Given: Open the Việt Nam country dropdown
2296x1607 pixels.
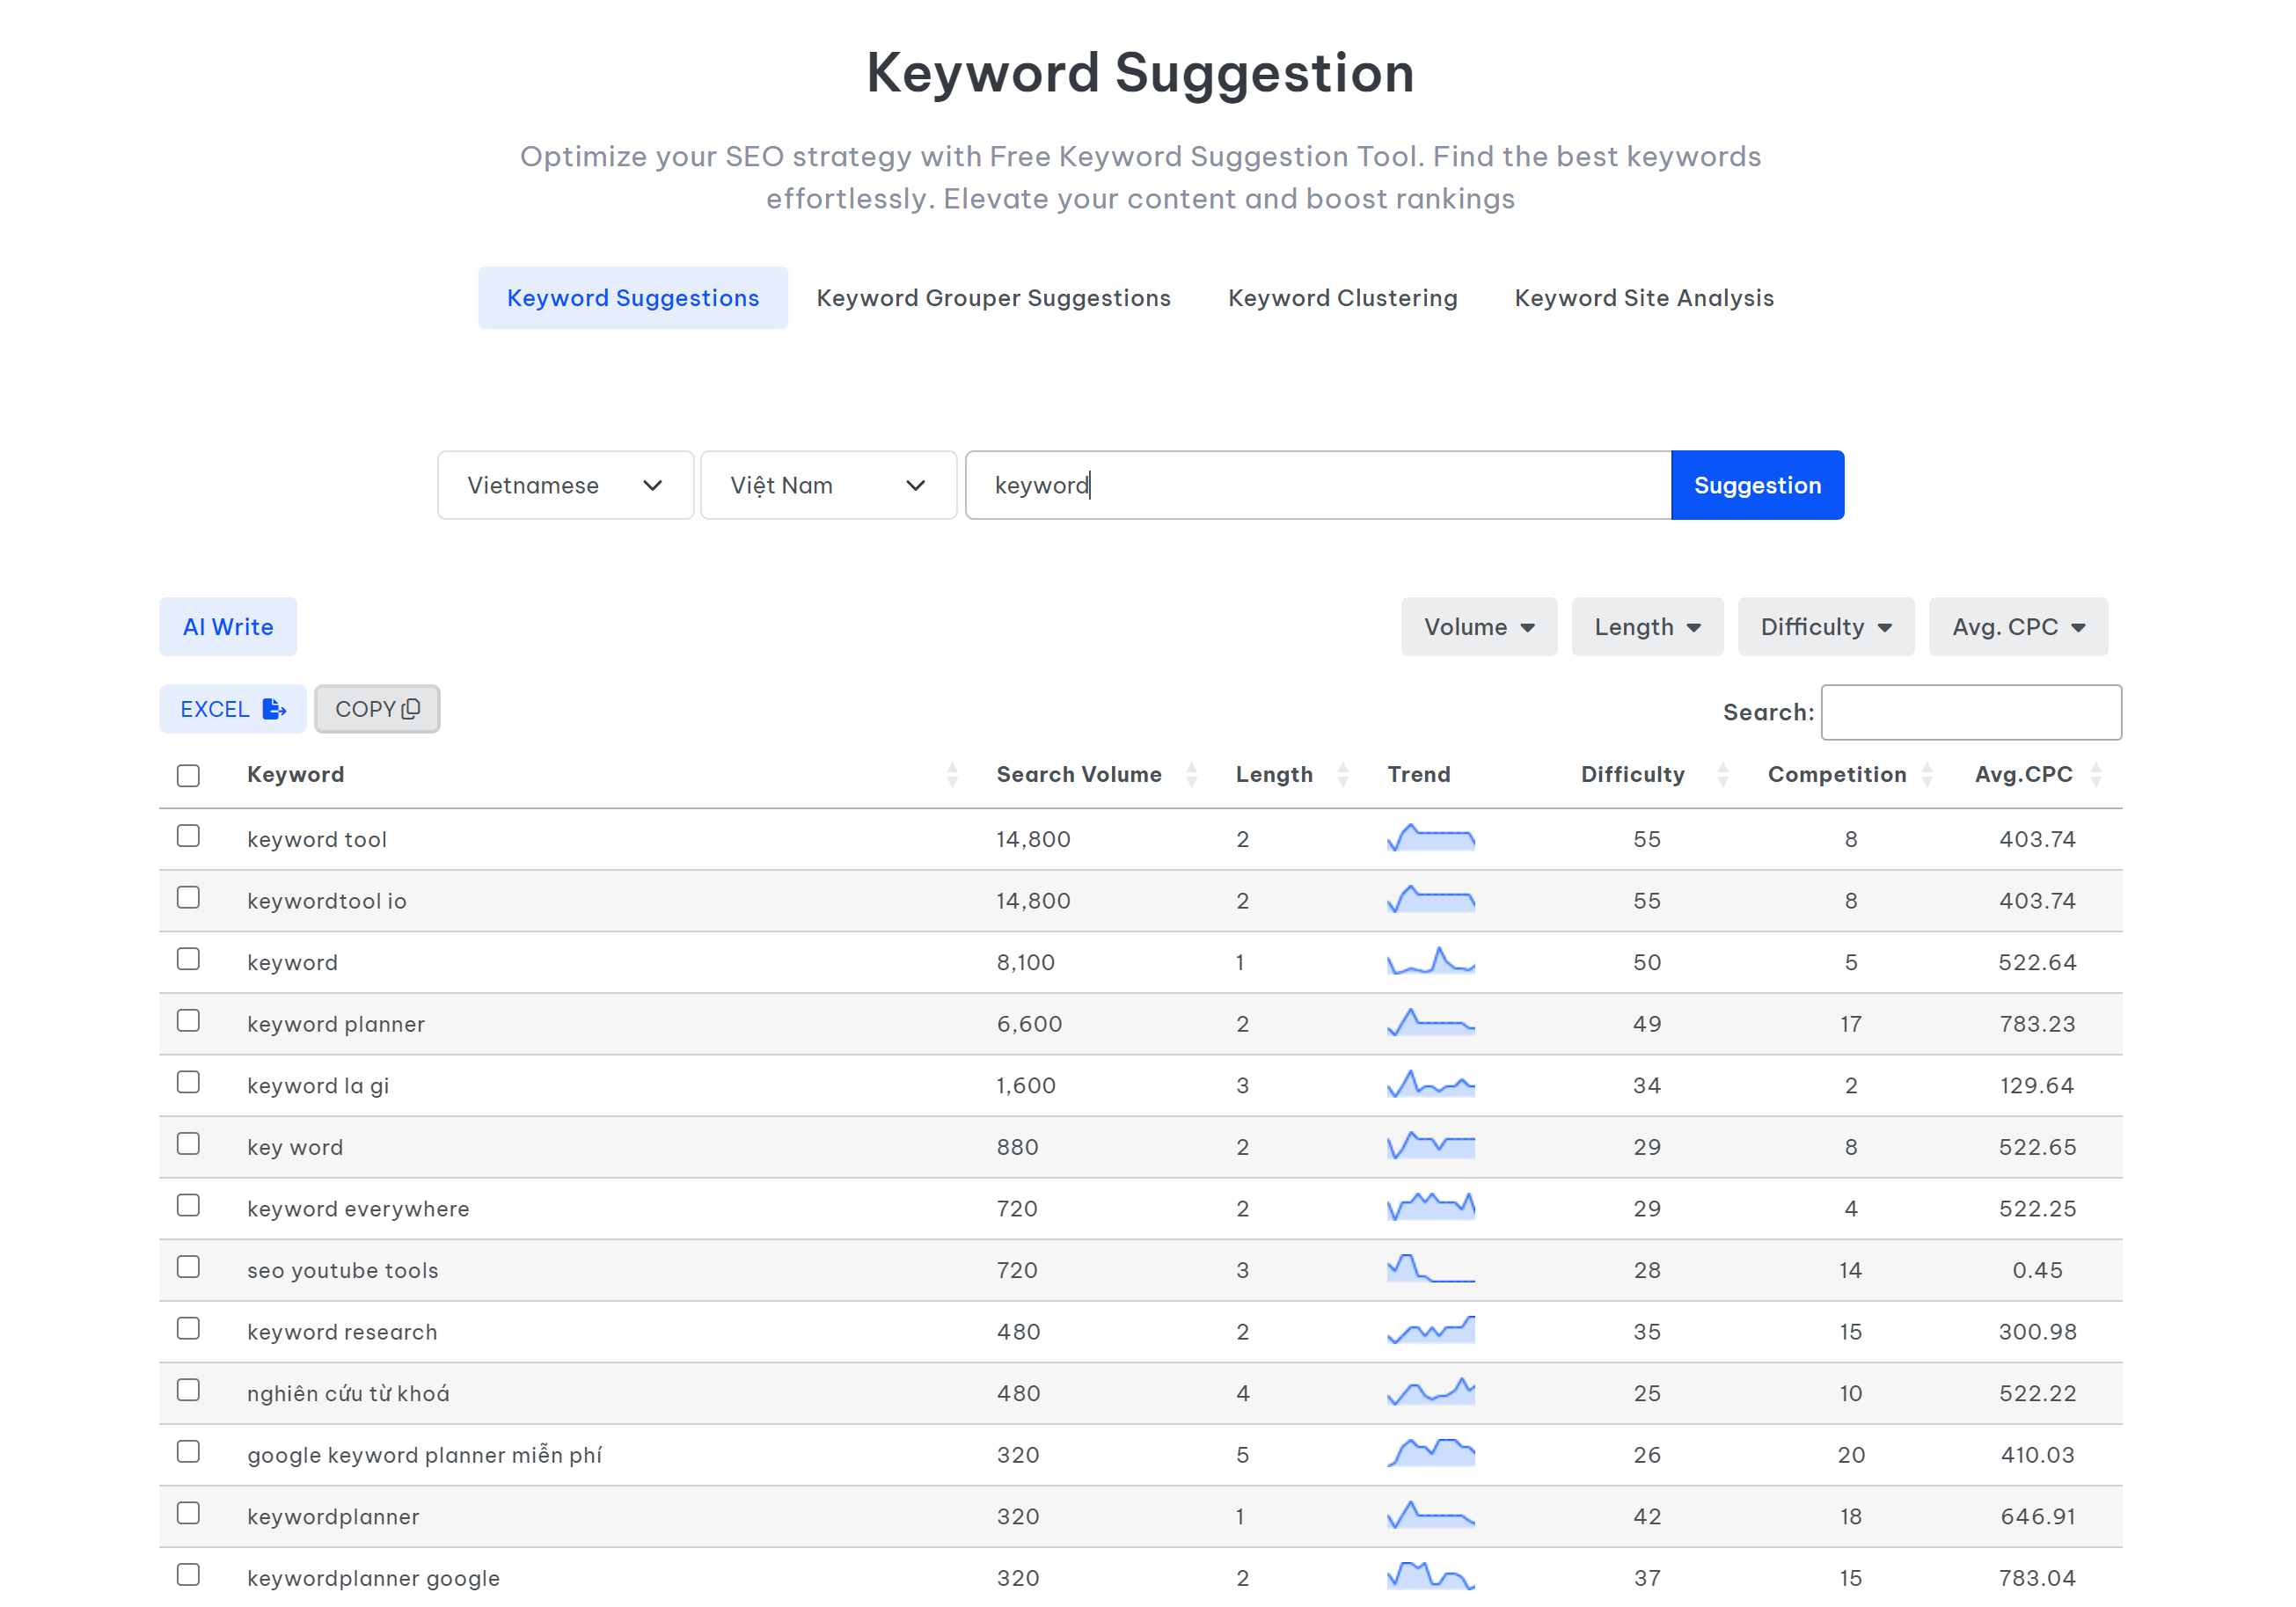Looking at the screenshot, I should pos(828,485).
